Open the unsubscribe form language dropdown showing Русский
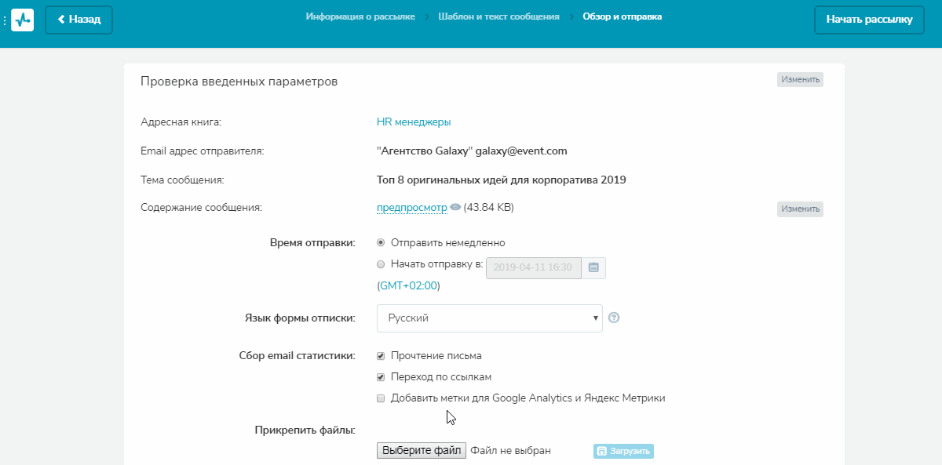This screenshot has width=942, height=465. click(x=489, y=318)
